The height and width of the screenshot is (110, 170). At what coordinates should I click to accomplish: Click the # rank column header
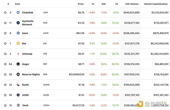[x=8, y=4]
